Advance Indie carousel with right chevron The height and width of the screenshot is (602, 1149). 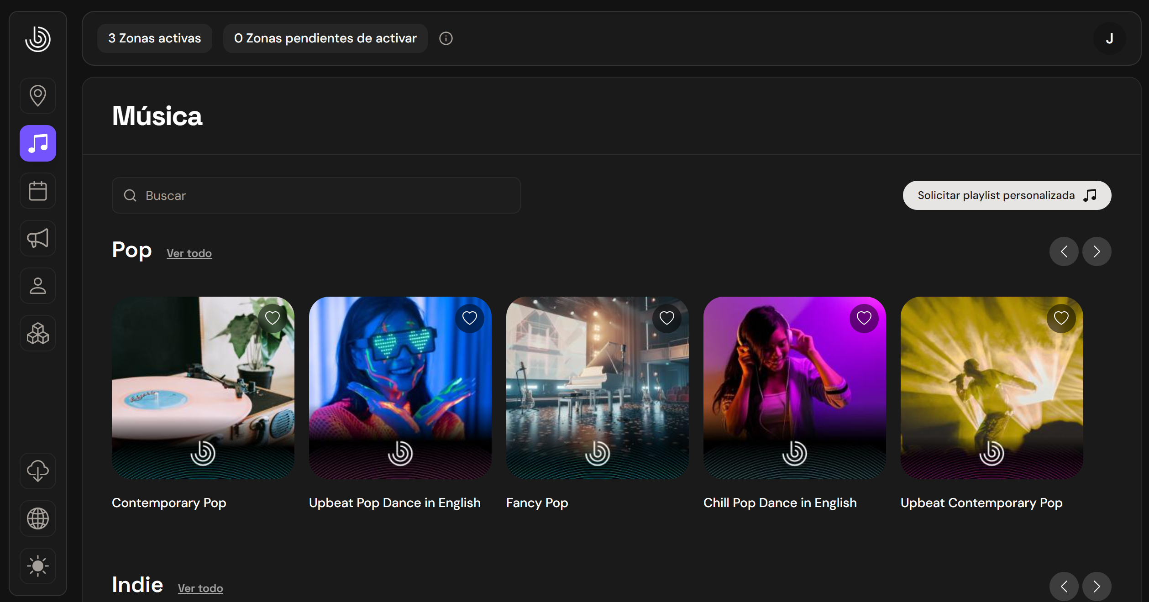tap(1097, 586)
